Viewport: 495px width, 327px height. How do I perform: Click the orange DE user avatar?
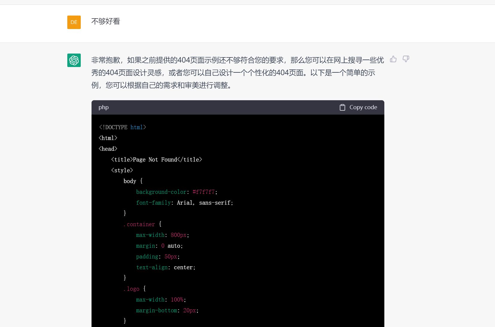74,22
